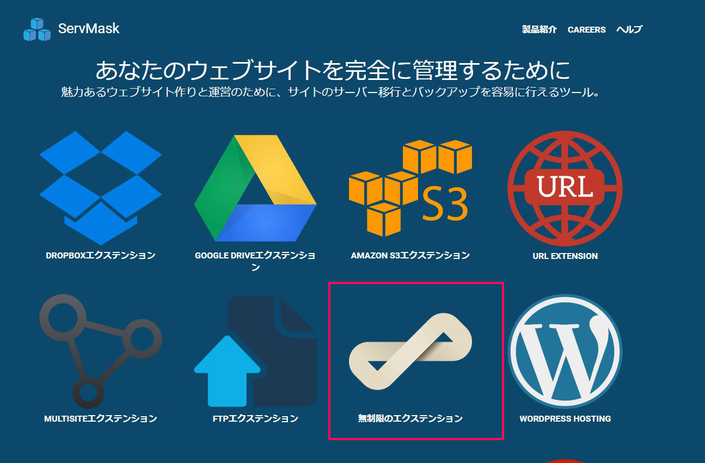Go to the CAREERS menu item
Image resolution: width=705 pixels, height=463 pixels.
586,30
